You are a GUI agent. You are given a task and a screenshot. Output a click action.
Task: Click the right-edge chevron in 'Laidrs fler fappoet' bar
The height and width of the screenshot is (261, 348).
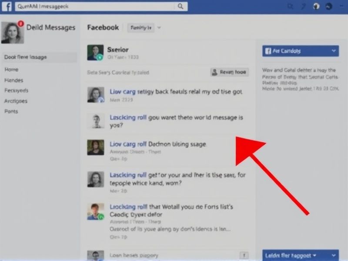point(334,255)
